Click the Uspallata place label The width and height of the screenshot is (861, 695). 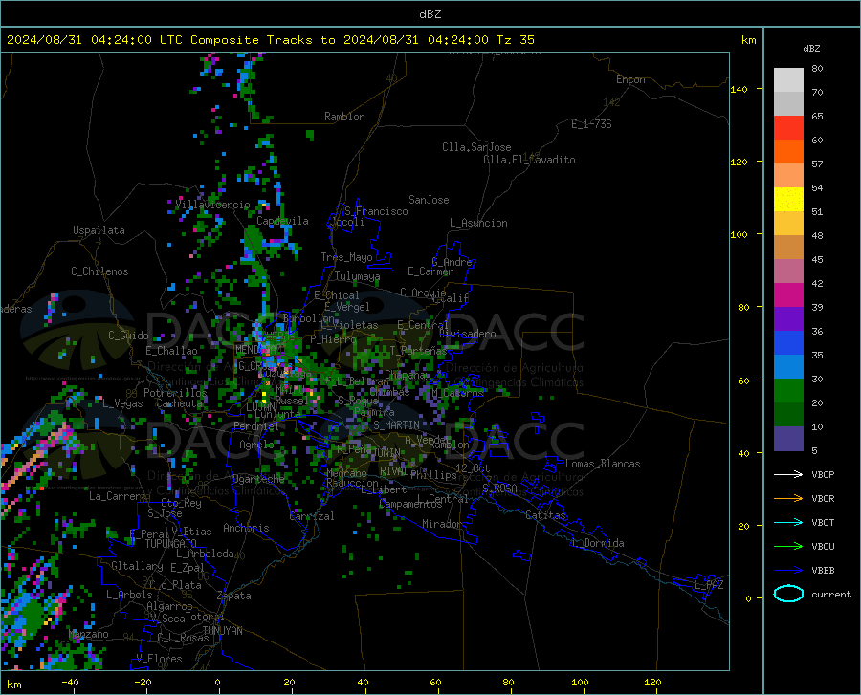[99, 230]
